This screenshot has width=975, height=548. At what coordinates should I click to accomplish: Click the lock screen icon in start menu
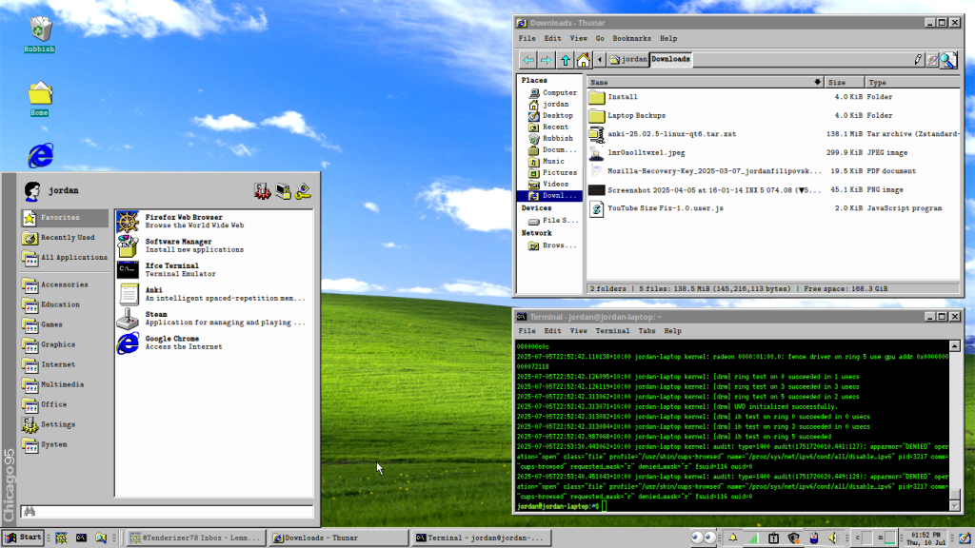[x=283, y=191]
